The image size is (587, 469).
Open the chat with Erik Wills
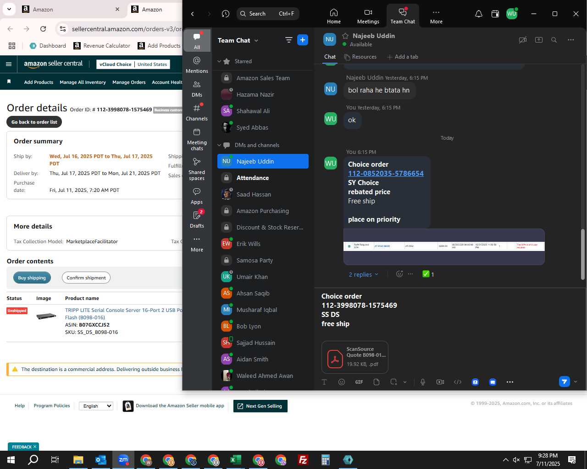click(263, 244)
